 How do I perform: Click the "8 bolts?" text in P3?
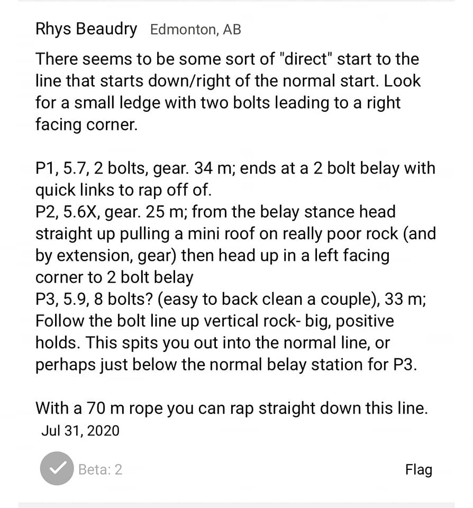[x=123, y=299]
